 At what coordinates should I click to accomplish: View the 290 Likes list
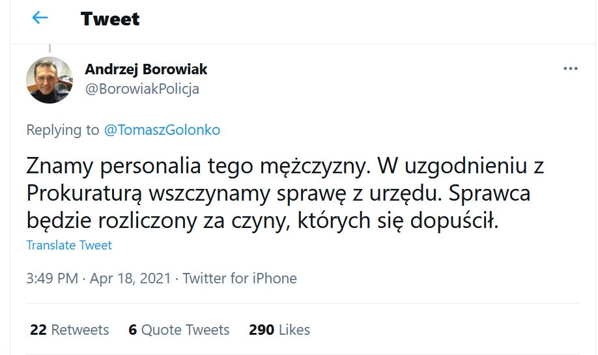tap(279, 330)
